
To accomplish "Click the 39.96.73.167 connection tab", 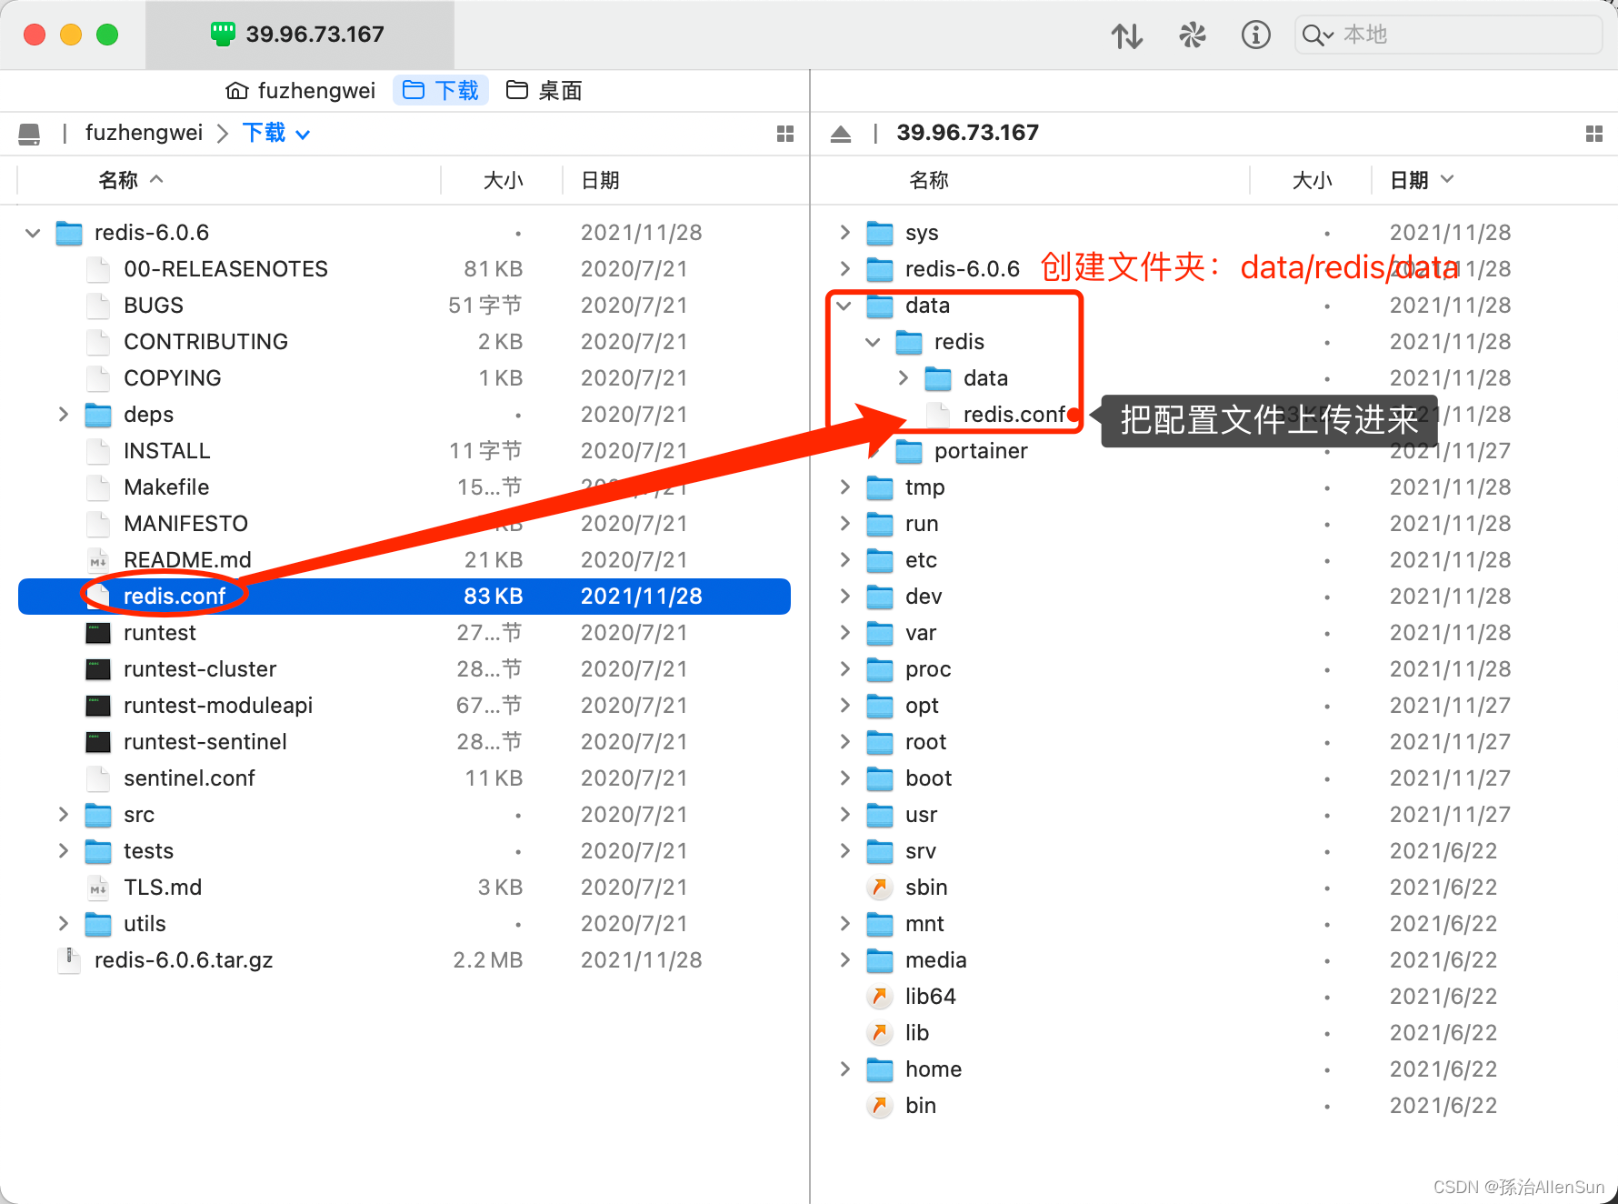I will (299, 35).
